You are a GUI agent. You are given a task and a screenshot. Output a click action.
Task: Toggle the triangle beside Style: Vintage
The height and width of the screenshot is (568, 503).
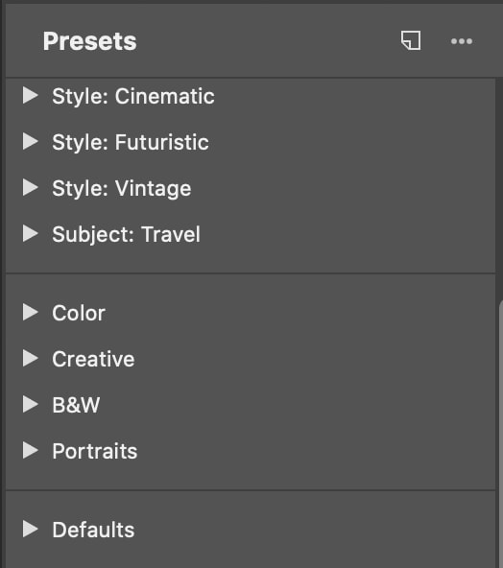(31, 188)
